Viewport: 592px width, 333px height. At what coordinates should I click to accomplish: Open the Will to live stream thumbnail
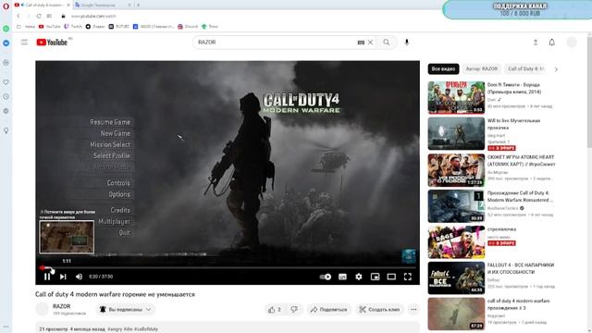tap(456, 133)
